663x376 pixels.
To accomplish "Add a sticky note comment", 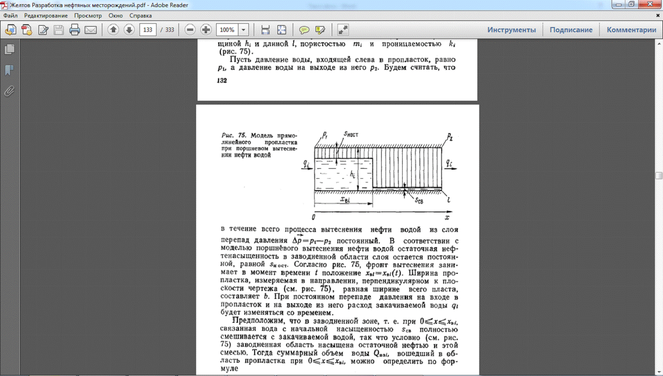I will (304, 30).
